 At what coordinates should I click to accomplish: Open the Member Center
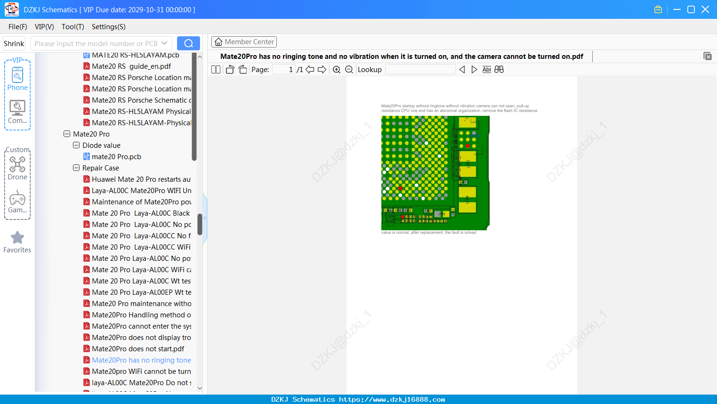click(x=244, y=42)
